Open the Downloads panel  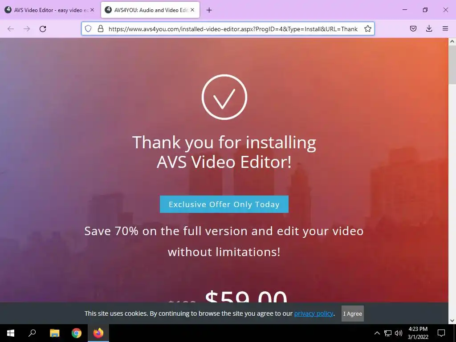pyautogui.click(x=429, y=28)
